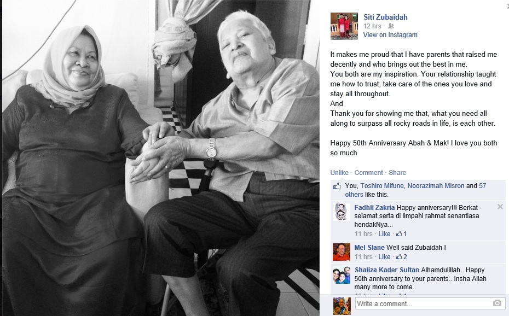Click thumbs-up count on Mel Slane's comment
The width and height of the screenshot is (509, 316).
[x=402, y=257]
